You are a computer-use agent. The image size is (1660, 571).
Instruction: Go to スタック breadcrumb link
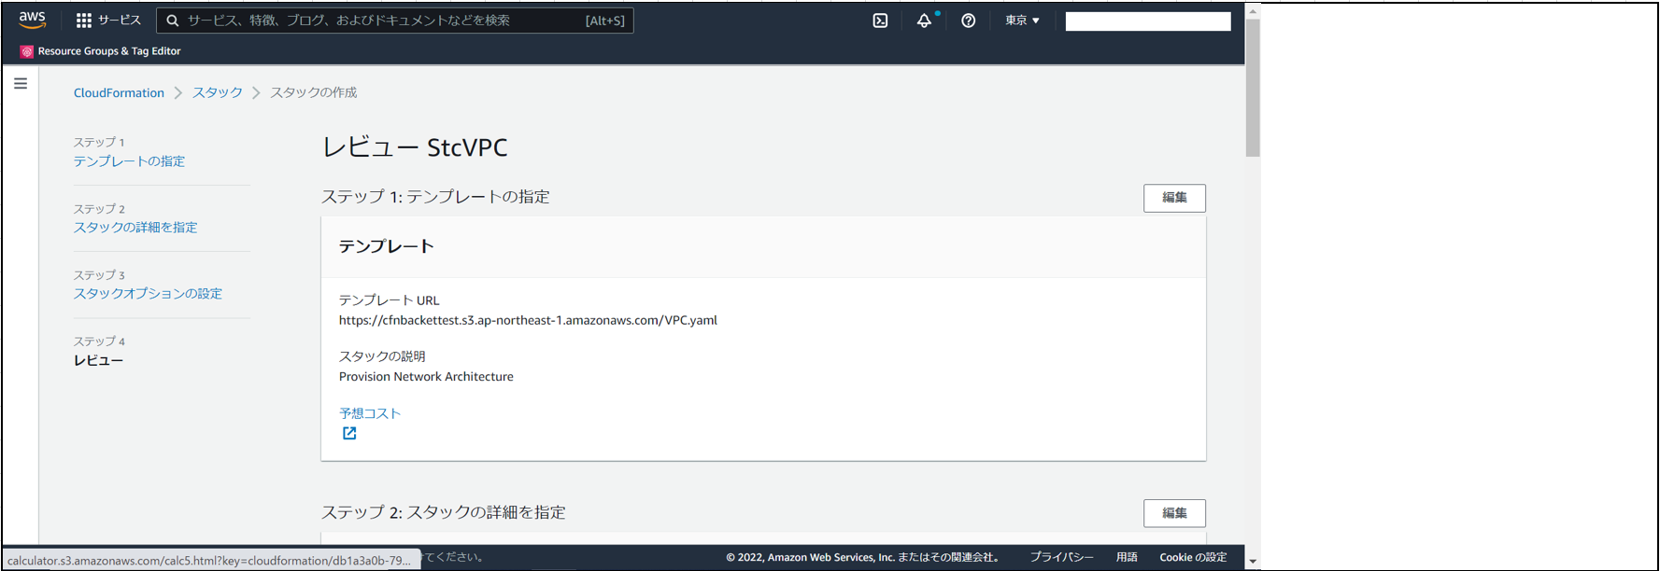click(x=218, y=92)
